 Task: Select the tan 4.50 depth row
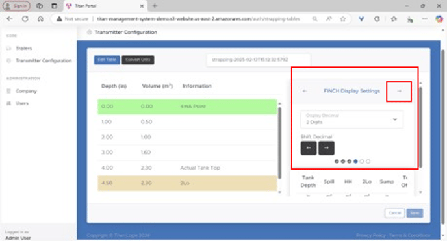click(x=187, y=183)
